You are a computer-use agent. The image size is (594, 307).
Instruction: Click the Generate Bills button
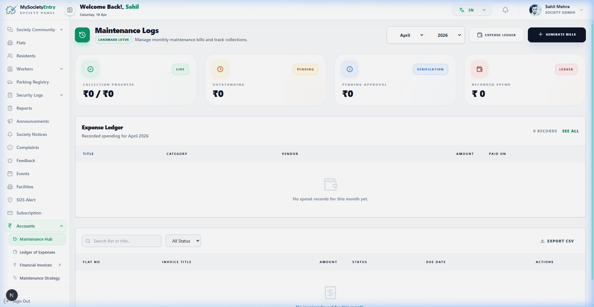point(557,35)
